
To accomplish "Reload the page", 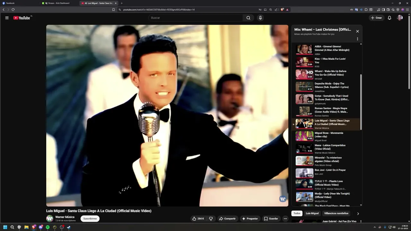I will (13, 10).
